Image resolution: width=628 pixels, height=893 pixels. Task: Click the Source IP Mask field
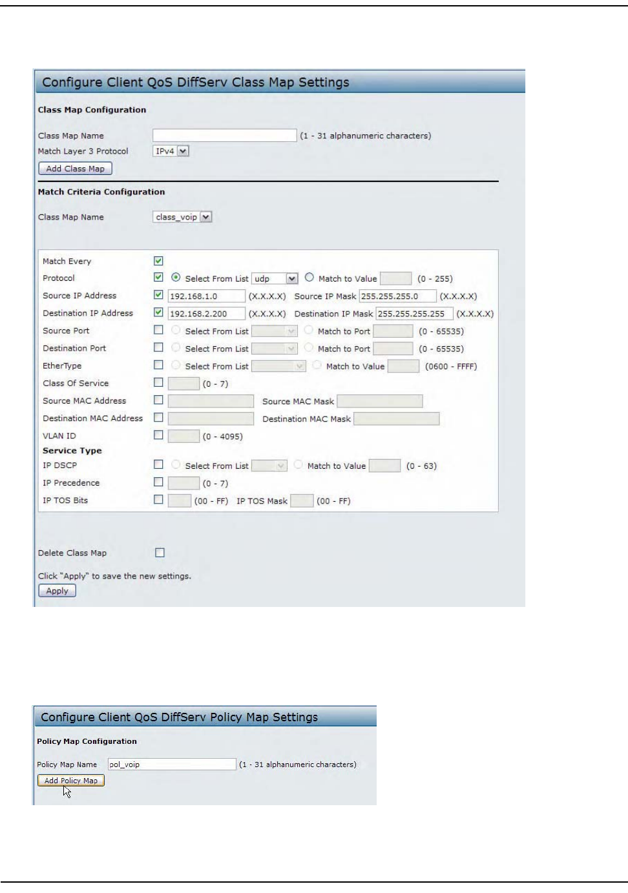(398, 296)
